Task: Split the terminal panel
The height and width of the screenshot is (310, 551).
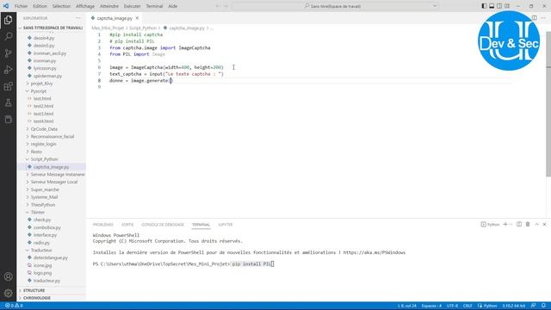Action: (x=519, y=224)
